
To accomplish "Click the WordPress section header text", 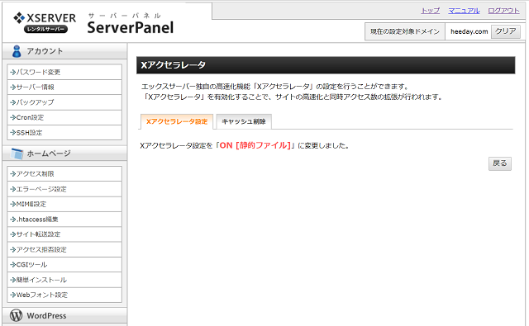I will [46, 316].
